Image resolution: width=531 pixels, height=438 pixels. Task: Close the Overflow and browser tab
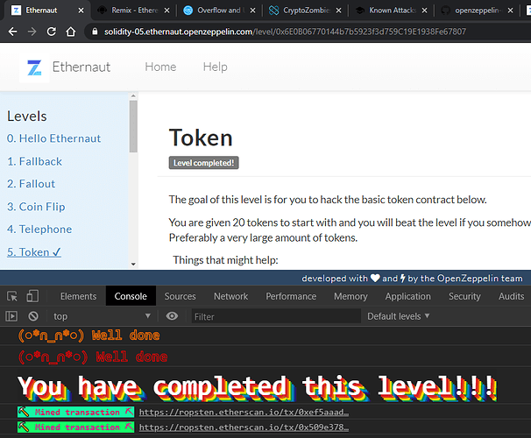point(252,11)
